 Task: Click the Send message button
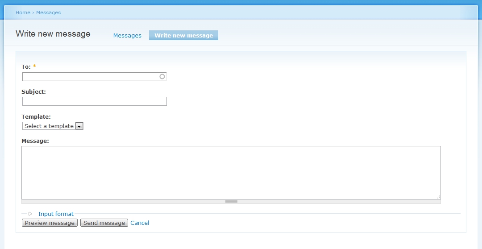(x=104, y=223)
